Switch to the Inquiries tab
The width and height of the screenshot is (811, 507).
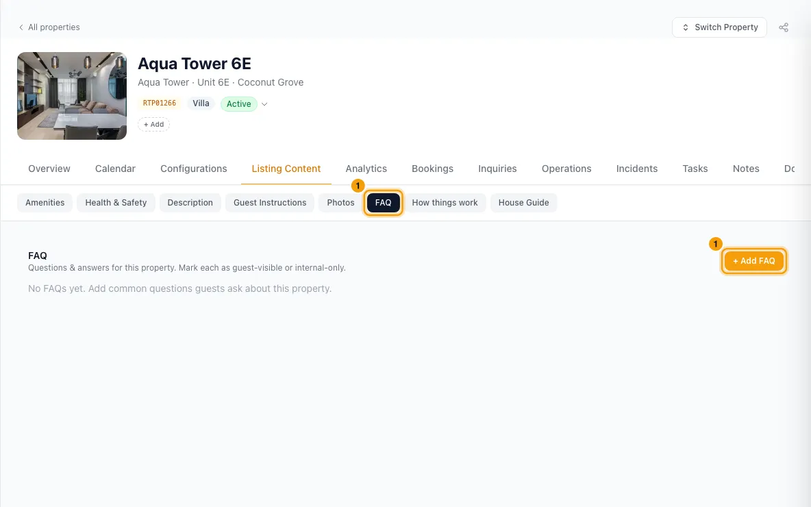click(x=497, y=169)
